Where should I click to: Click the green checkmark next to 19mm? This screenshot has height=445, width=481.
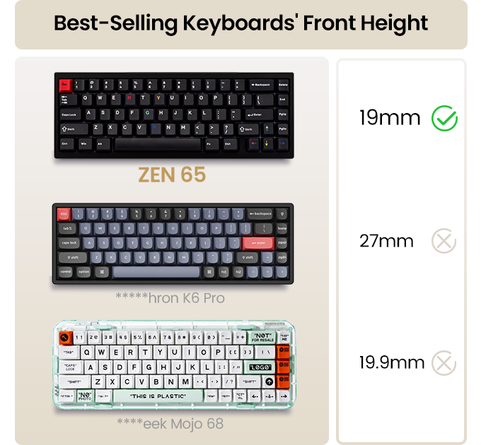(x=444, y=118)
